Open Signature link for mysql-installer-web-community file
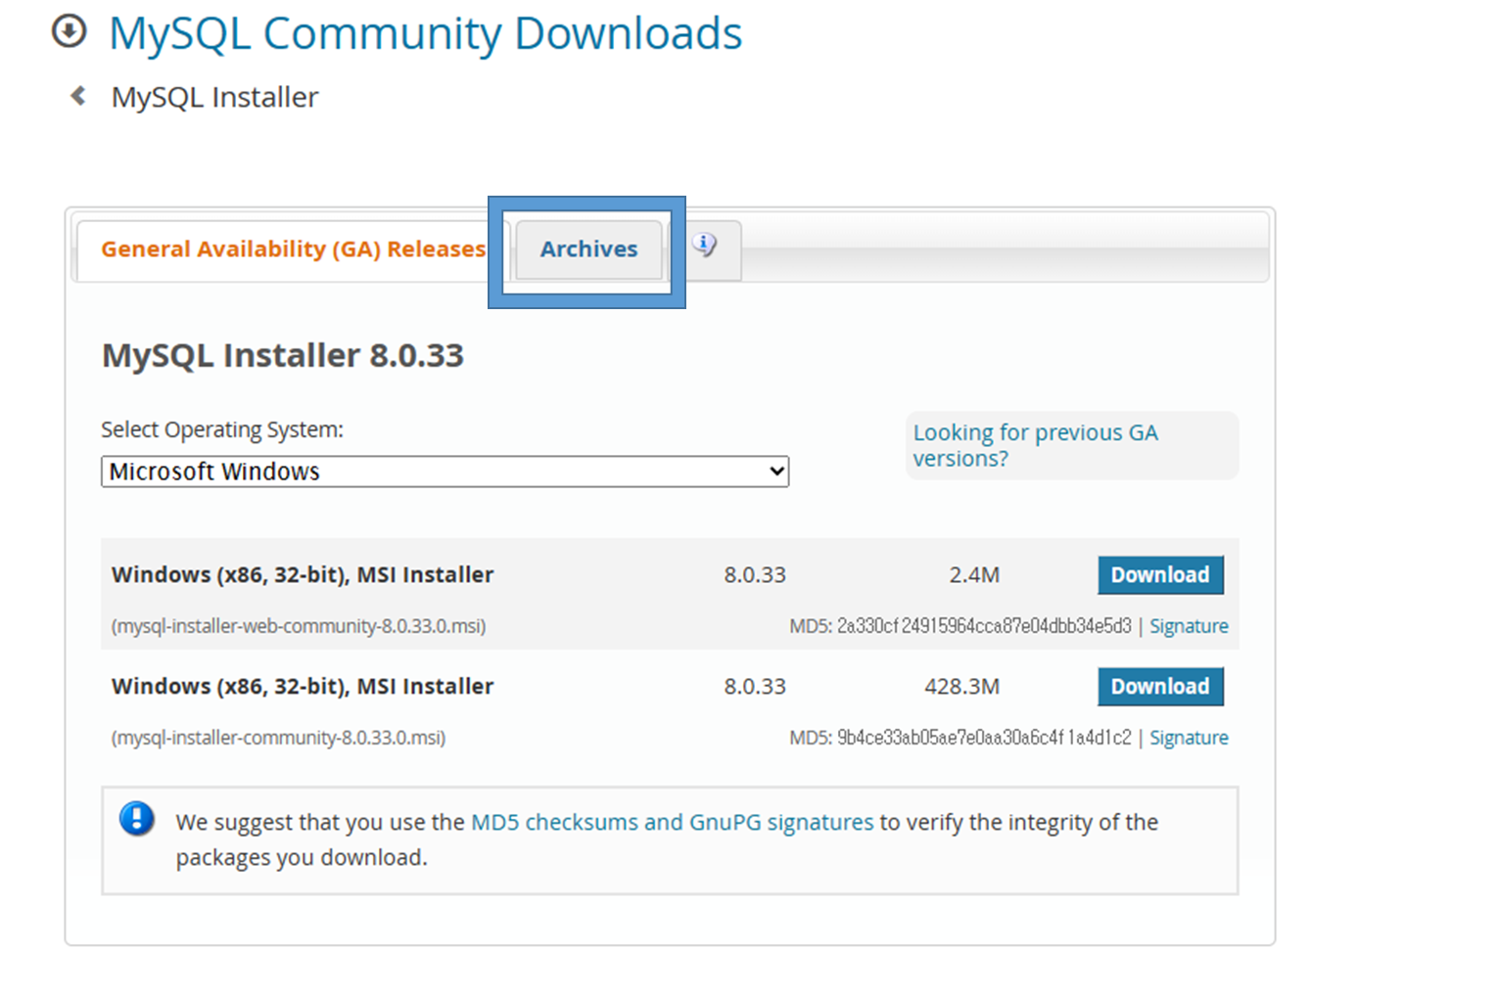This screenshot has height=992, width=1498. 1189,626
